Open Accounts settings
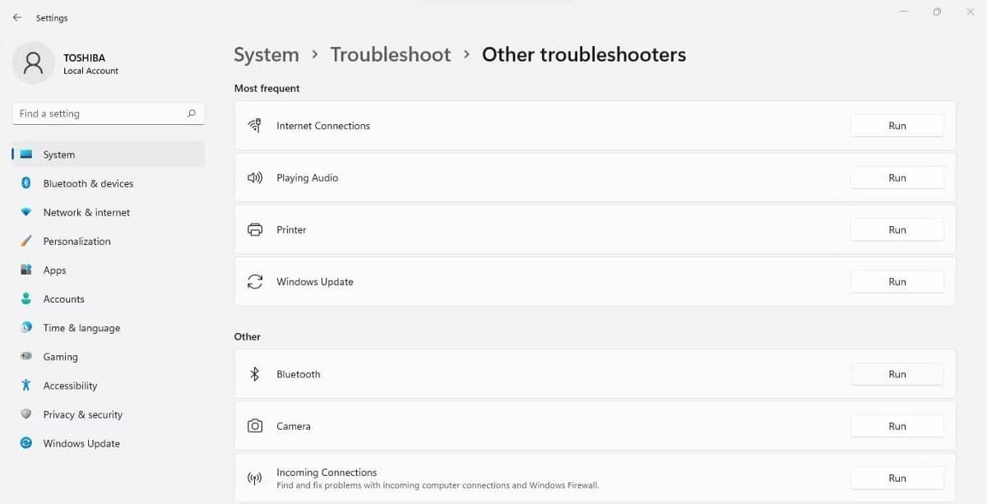Viewport: 987px width, 504px height. coord(63,298)
